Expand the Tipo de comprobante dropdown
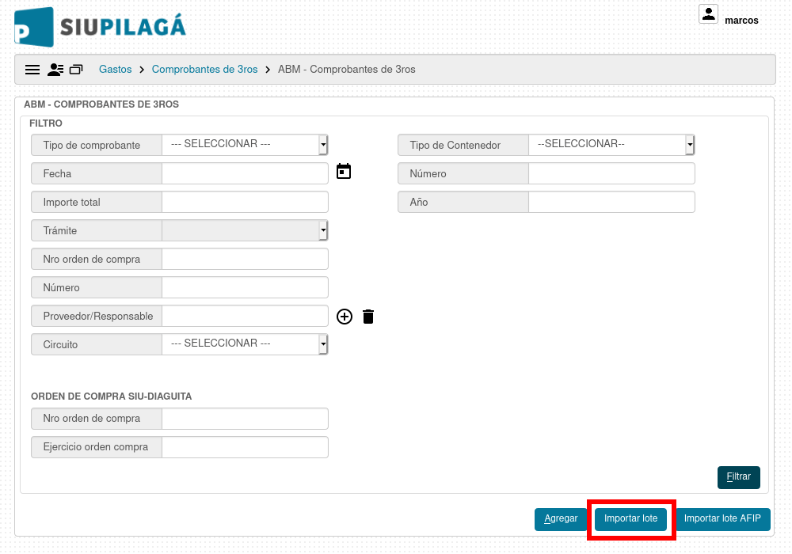This screenshot has height=554, width=792. (x=245, y=145)
